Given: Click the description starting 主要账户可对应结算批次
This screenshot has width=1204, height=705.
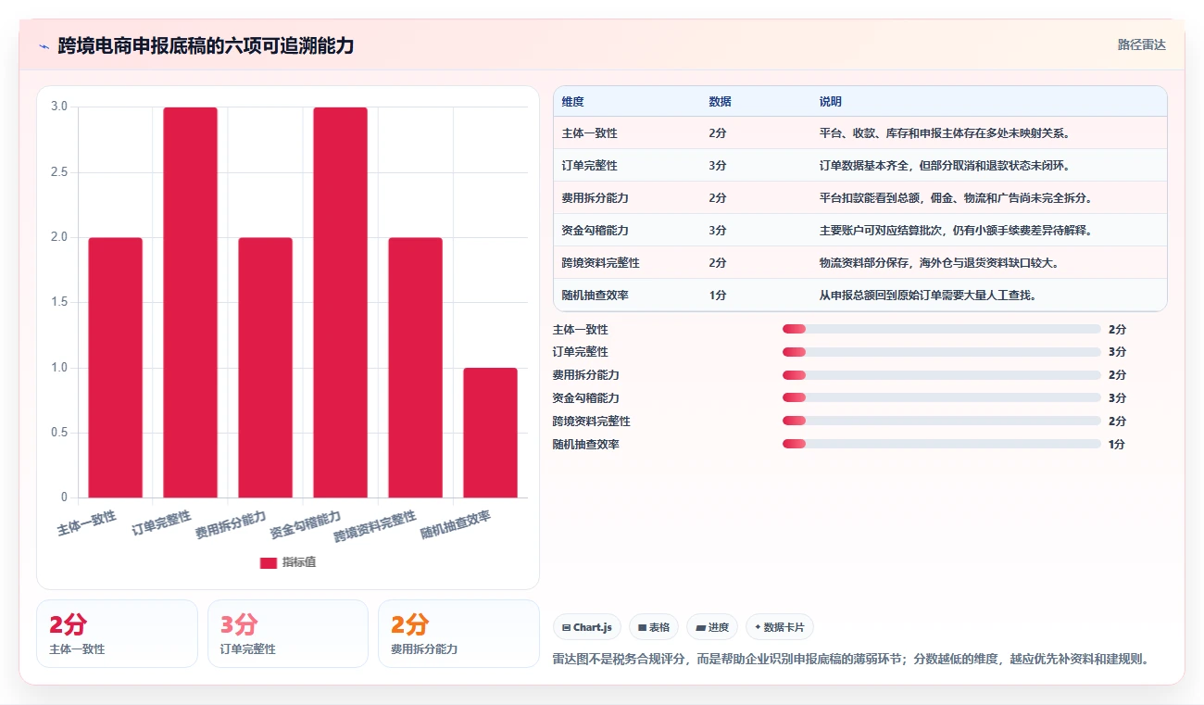Looking at the screenshot, I should point(956,231).
